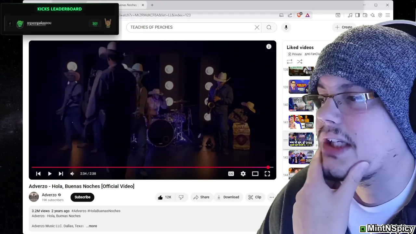Start voice search with microphone
This screenshot has height=234, width=416.
tap(286, 27)
